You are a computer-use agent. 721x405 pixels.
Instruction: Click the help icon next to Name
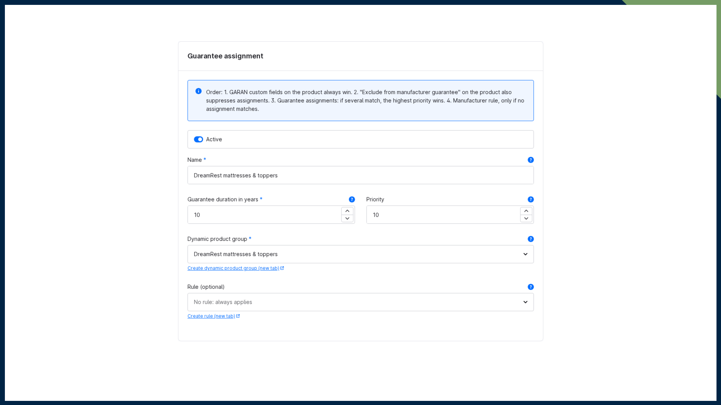tap(531, 160)
